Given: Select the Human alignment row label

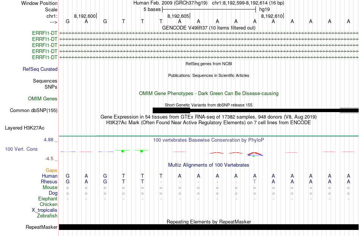Looking at the screenshot, I should 50,176.
